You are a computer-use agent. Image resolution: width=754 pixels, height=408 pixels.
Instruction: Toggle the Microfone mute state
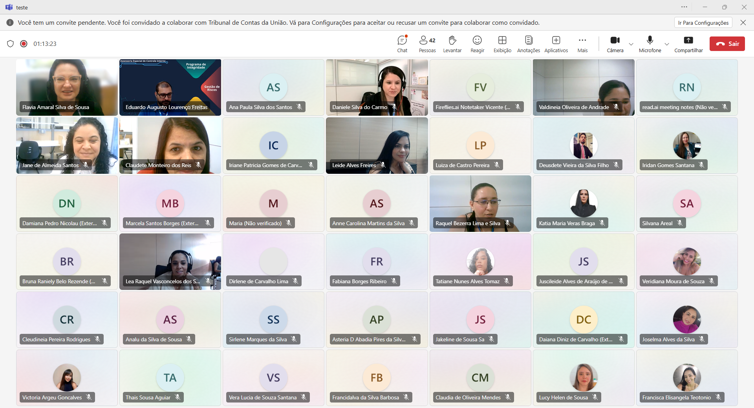(650, 44)
